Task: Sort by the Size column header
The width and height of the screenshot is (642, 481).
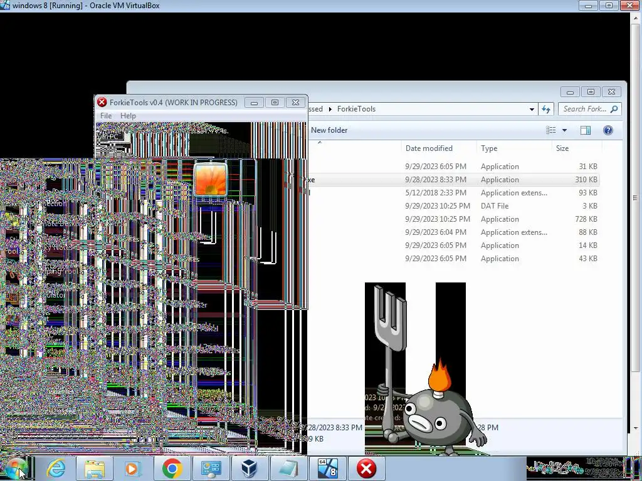Action: [x=562, y=148]
